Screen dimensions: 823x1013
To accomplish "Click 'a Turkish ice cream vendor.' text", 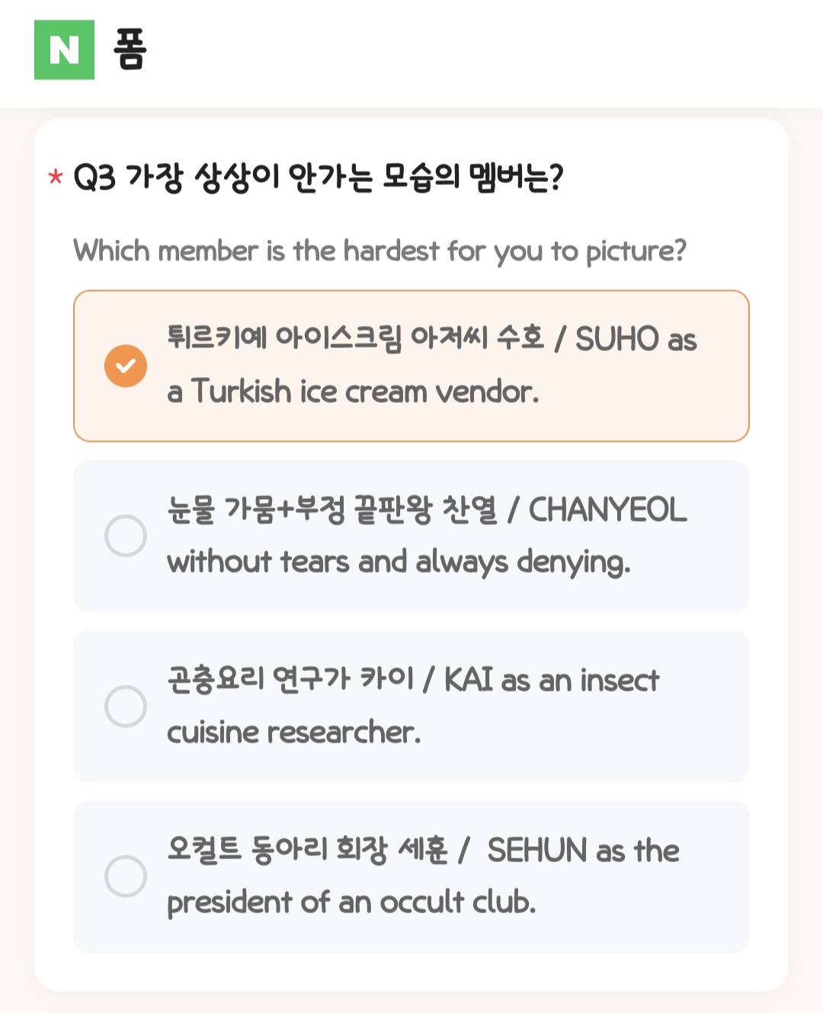I will (x=353, y=391).
